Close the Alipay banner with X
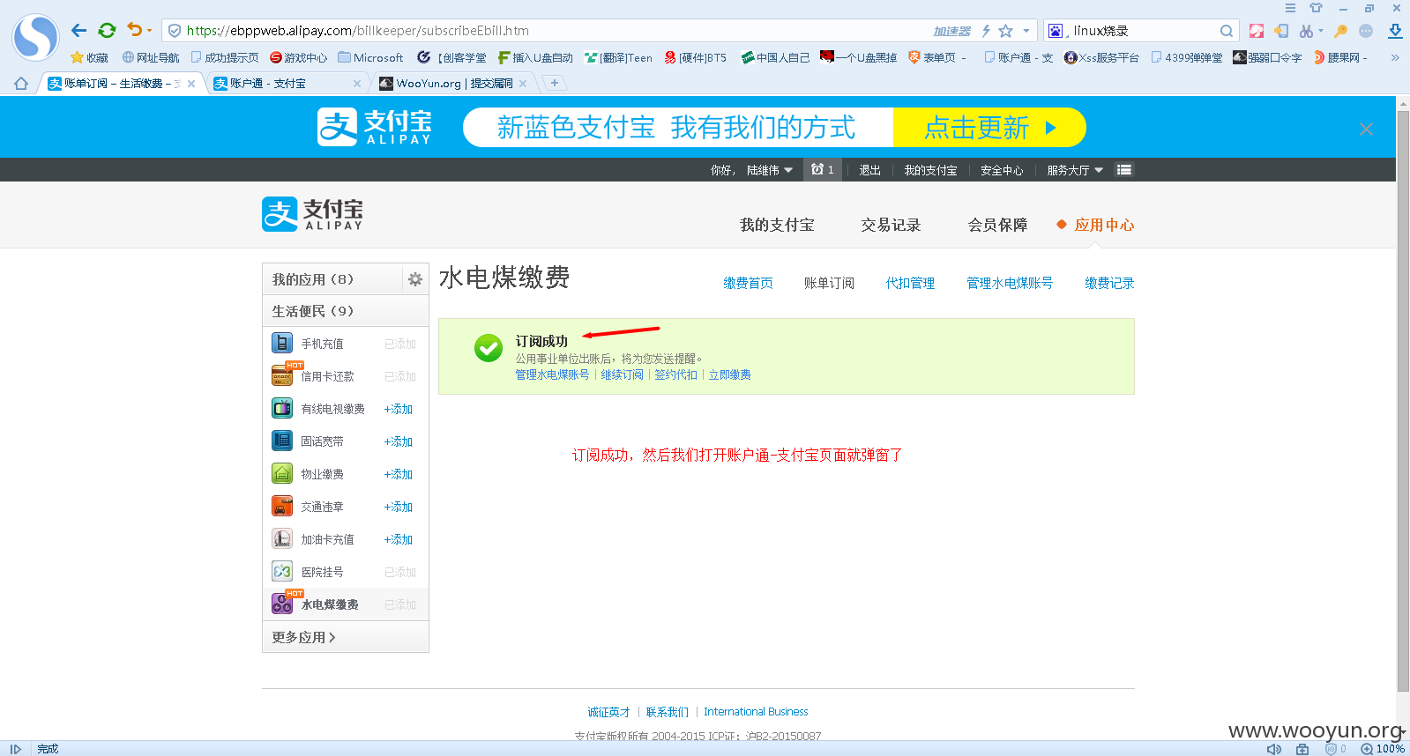The image size is (1410, 756). (1366, 129)
